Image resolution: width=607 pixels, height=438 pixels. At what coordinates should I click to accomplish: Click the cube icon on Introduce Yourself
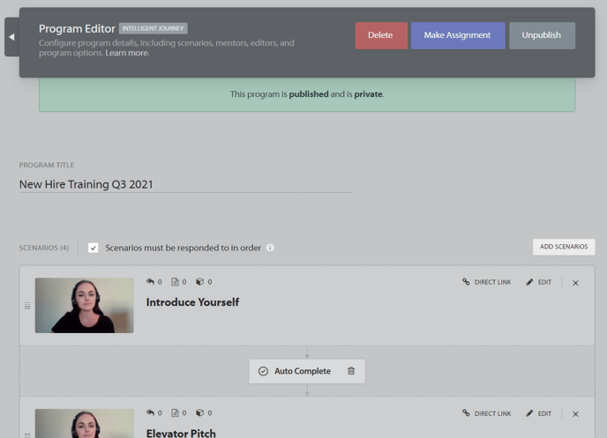tap(200, 282)
